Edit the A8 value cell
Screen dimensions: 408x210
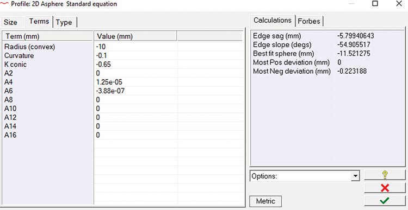(135, 100)
